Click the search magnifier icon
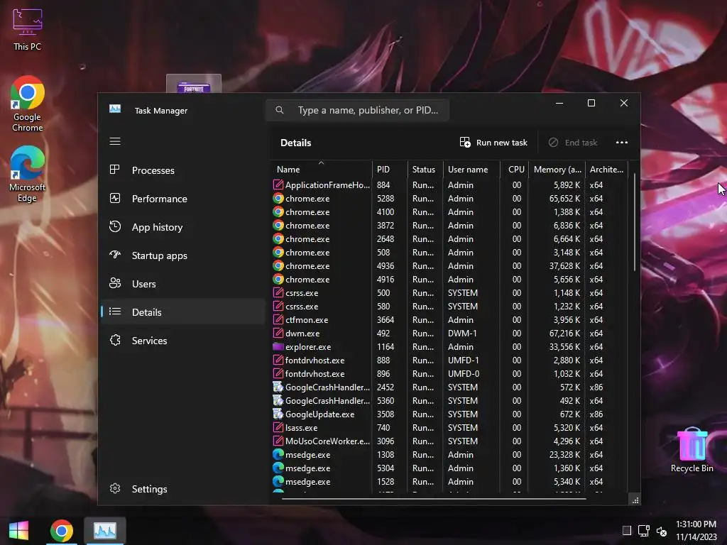The image size is (727, 545). [x=280, y=110]
